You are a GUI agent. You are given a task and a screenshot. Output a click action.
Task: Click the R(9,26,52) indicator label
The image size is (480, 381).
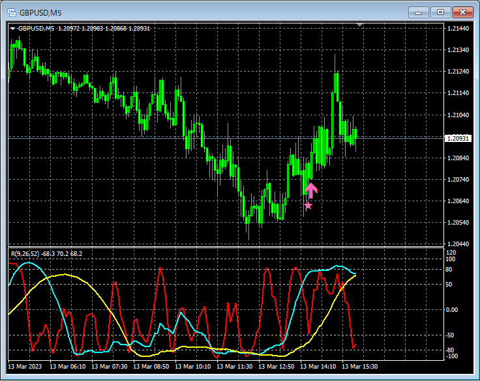click(x=46, y=254)
